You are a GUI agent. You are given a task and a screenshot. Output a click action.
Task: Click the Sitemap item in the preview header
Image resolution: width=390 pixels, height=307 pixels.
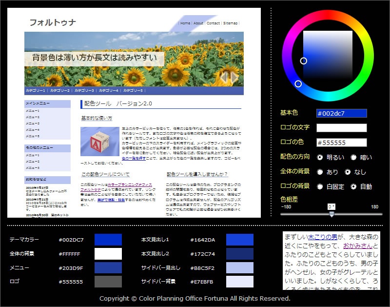(230, 23)
